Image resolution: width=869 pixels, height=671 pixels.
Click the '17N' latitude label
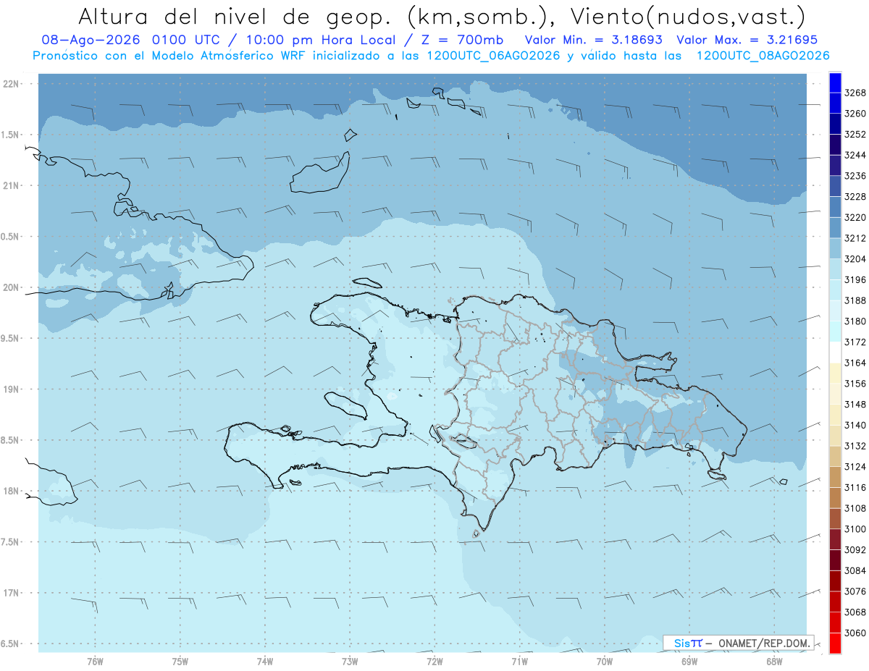click(x=10, y=593)
